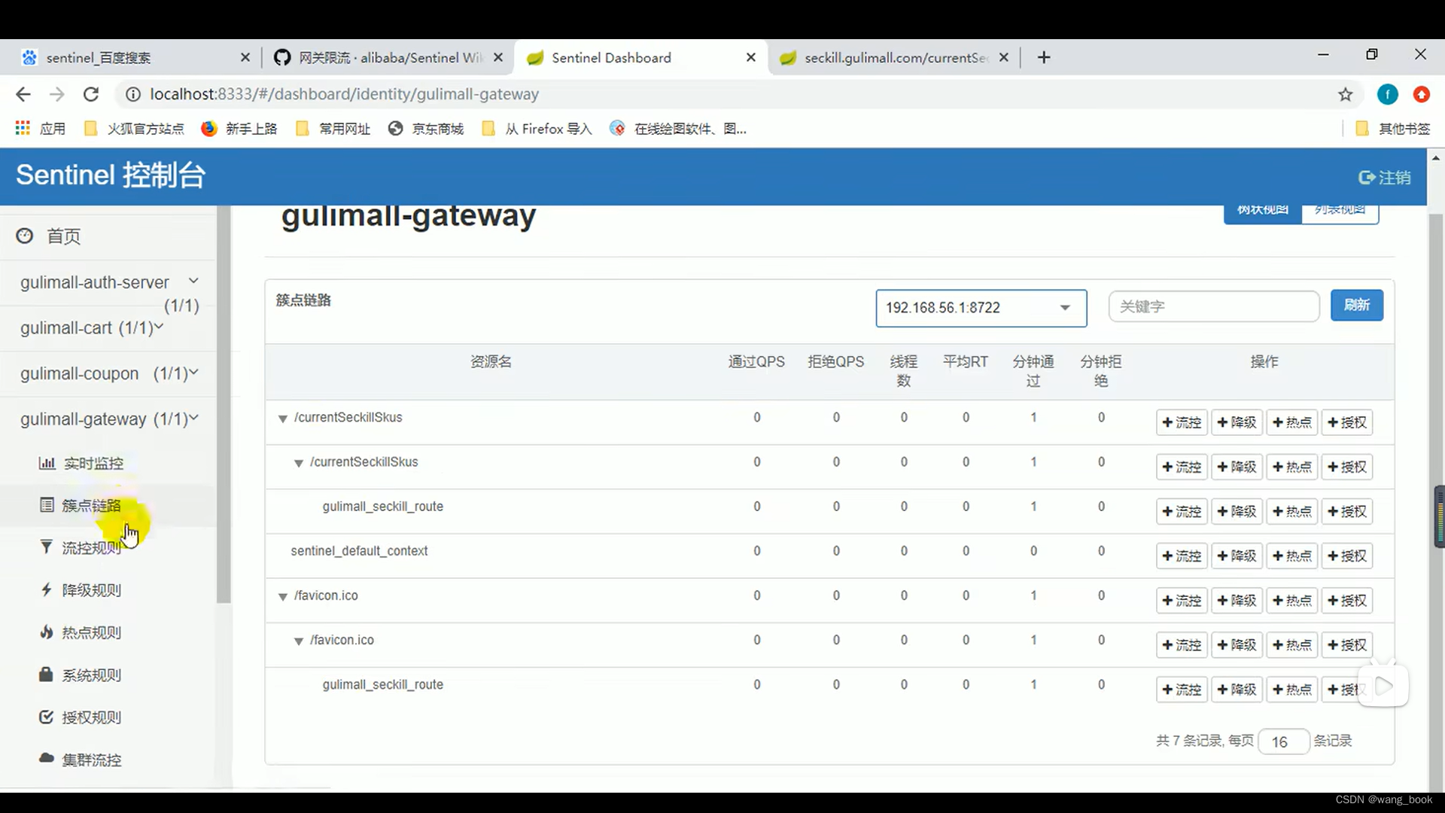Open the 实时监控 chart icon in sidebar
The height and width of the screenshot is (813, 1445).
[x=47, y=463]
